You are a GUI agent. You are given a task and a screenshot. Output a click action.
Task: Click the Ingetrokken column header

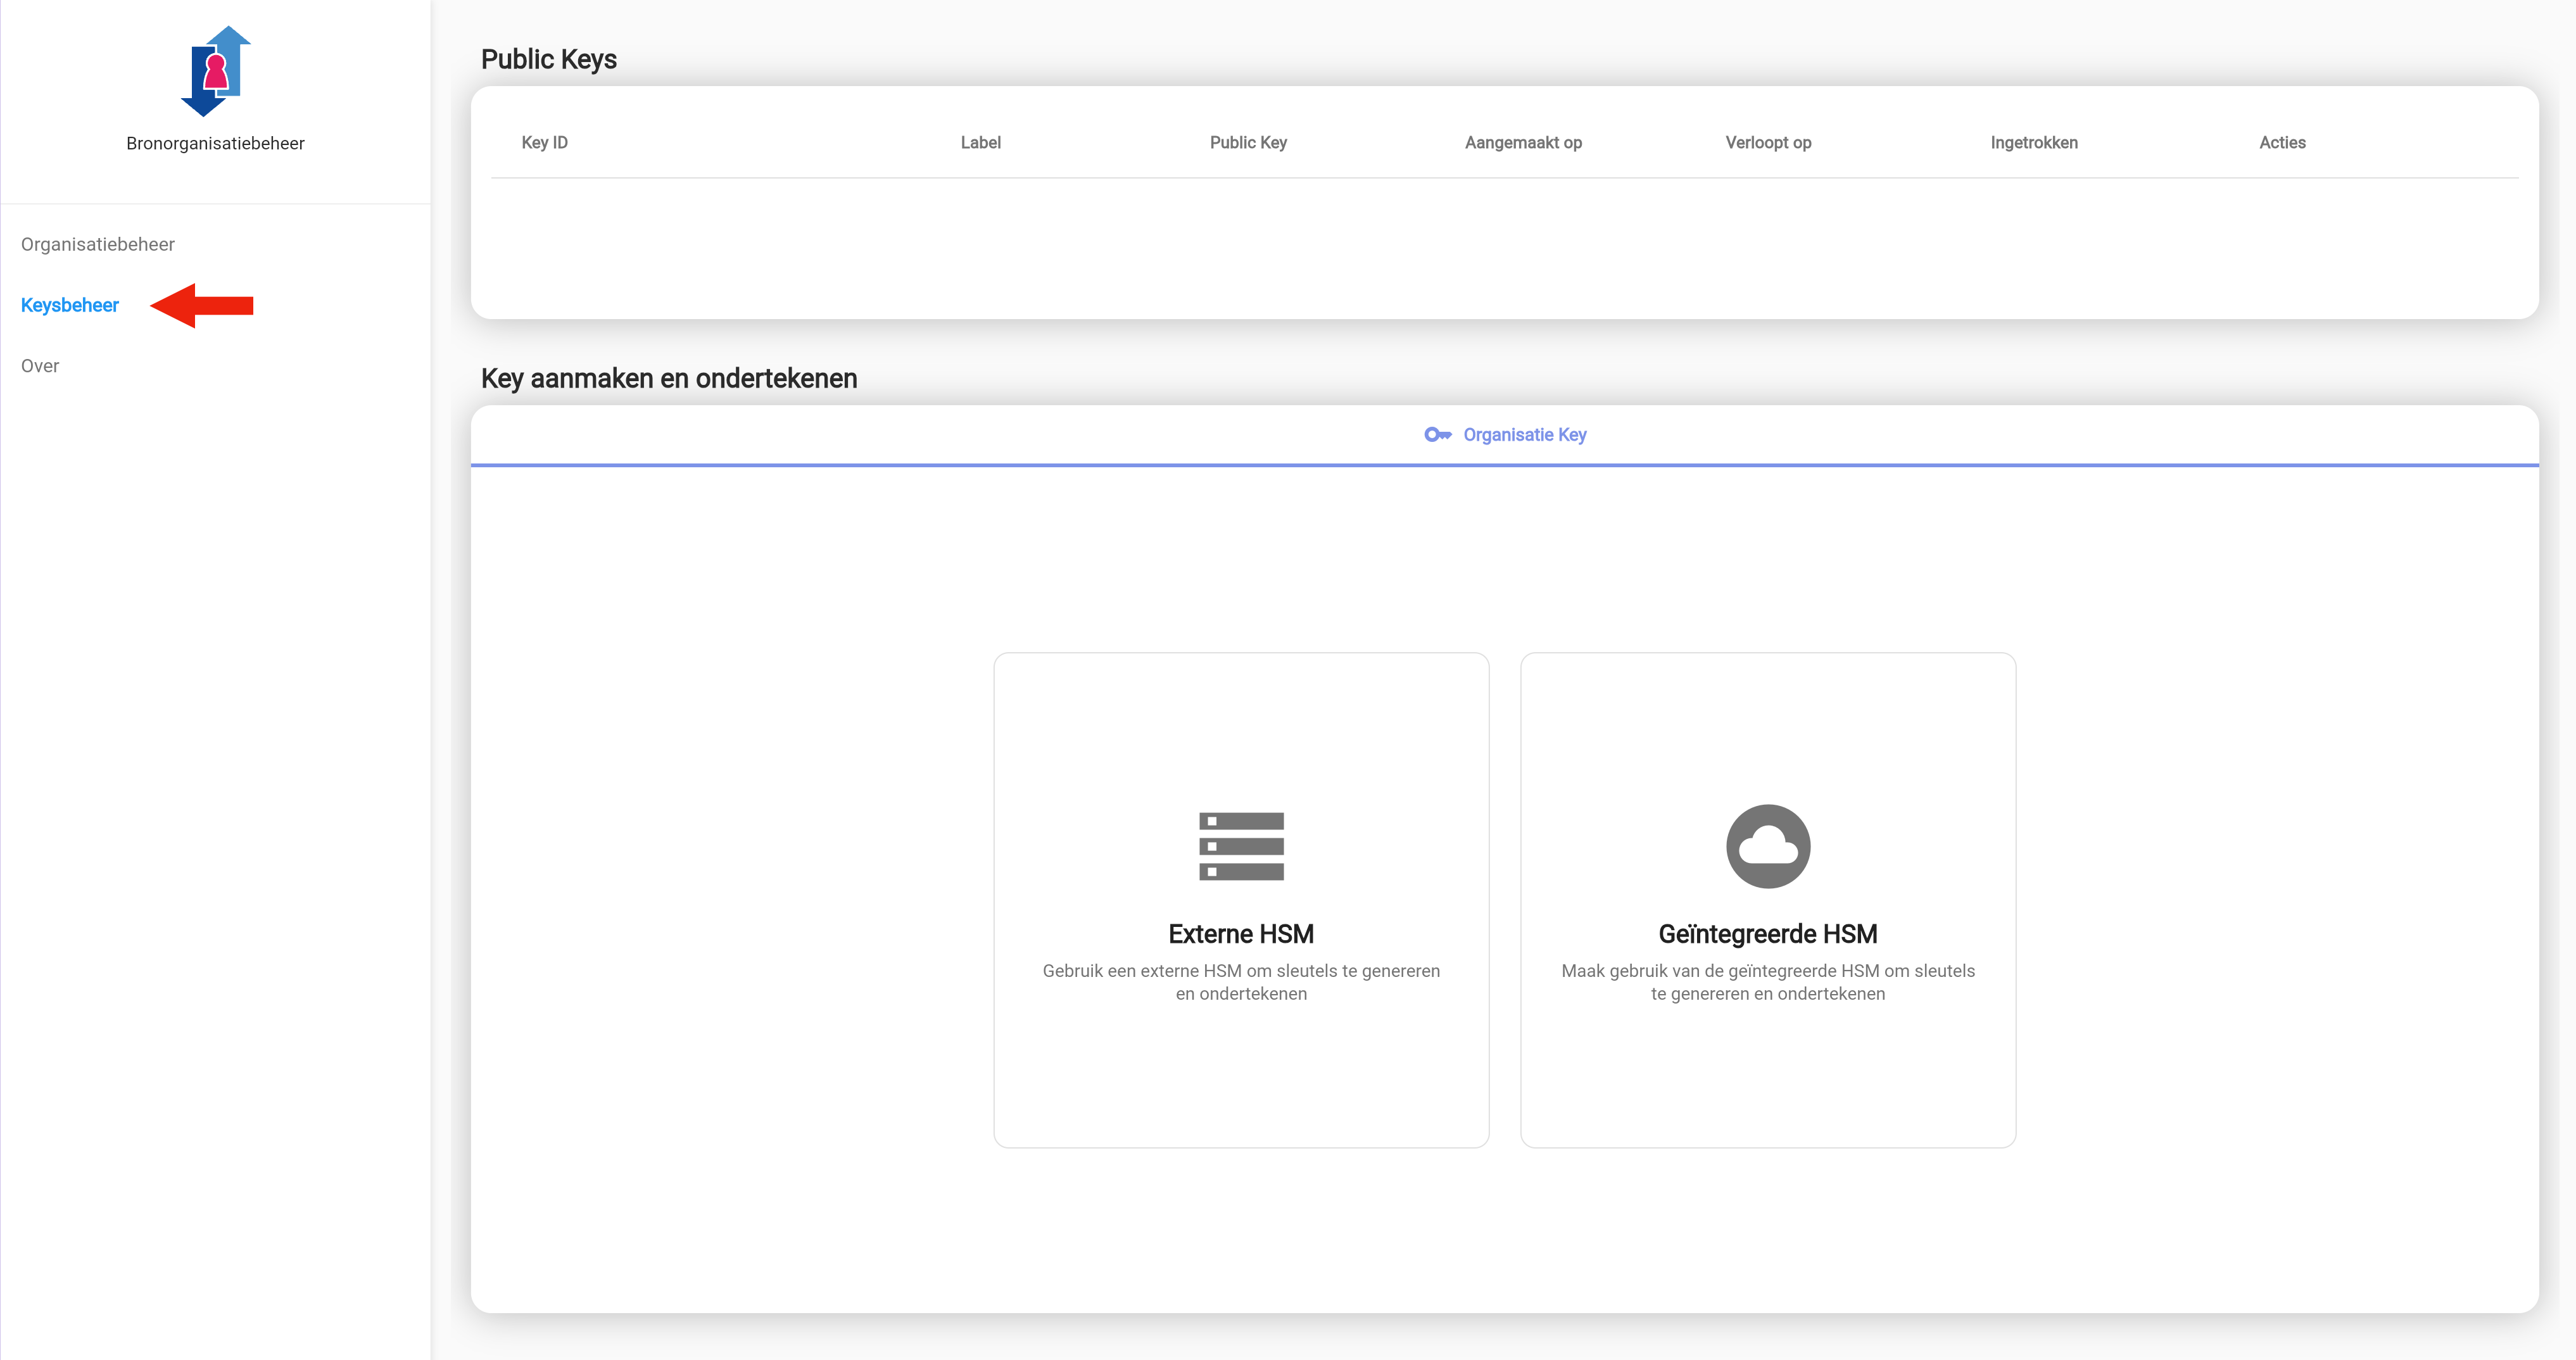[2033, 142]
